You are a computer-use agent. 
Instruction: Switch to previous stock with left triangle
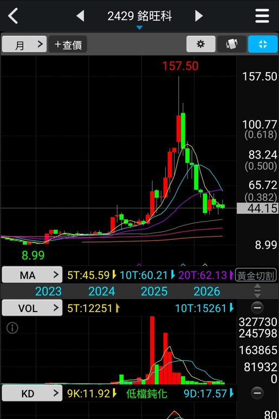tap(80, 16)
